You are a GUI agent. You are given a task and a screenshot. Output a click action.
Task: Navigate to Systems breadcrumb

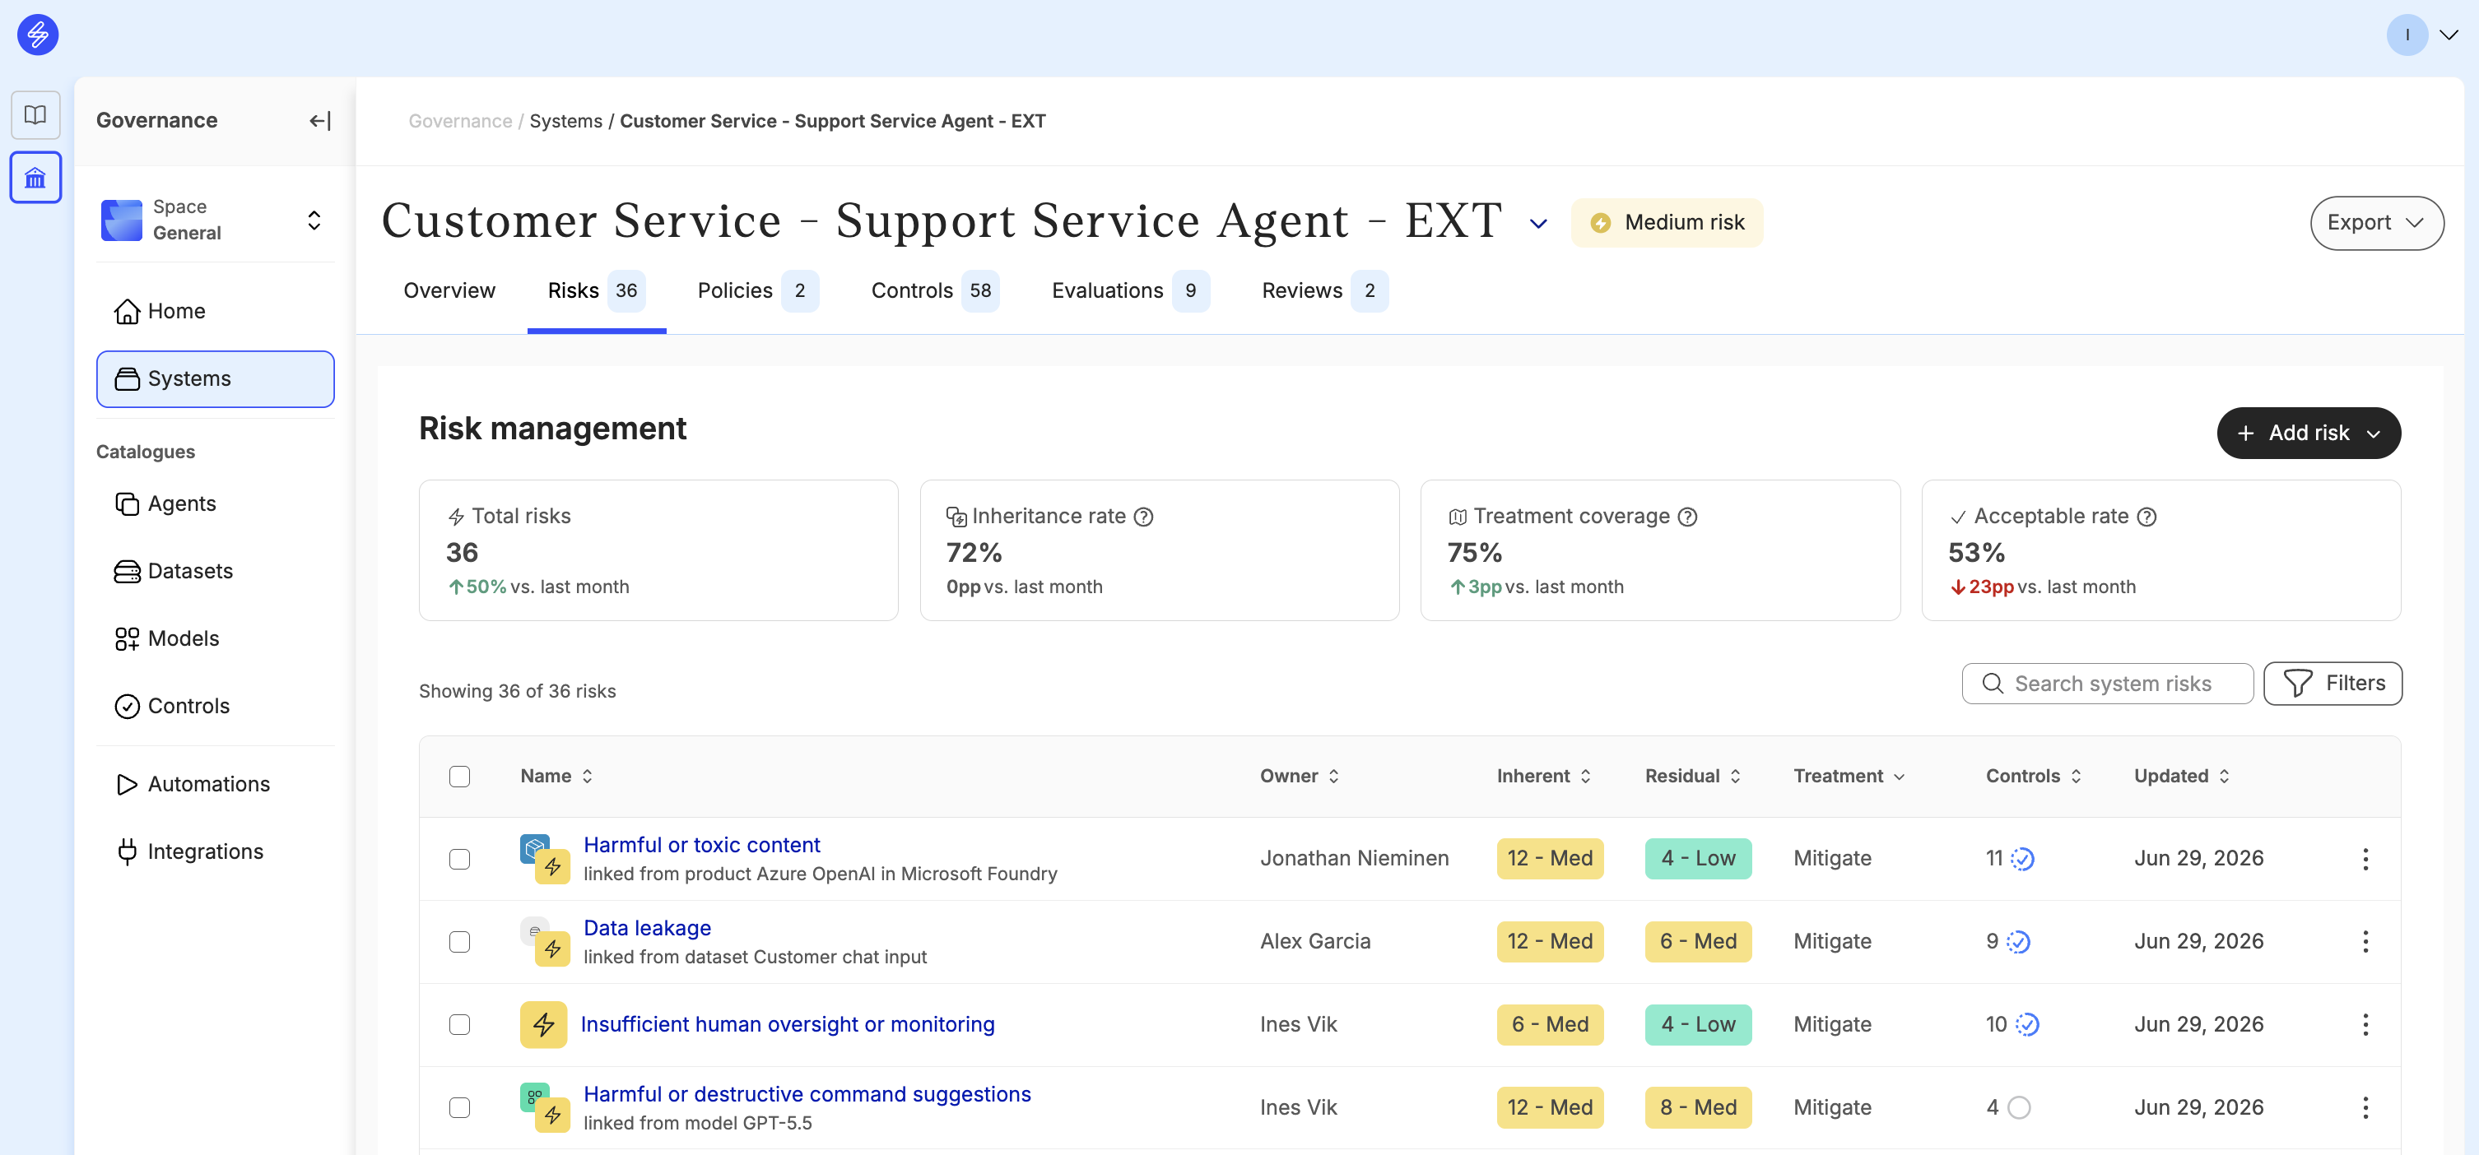pyautogui.click(x=565, y=121)
